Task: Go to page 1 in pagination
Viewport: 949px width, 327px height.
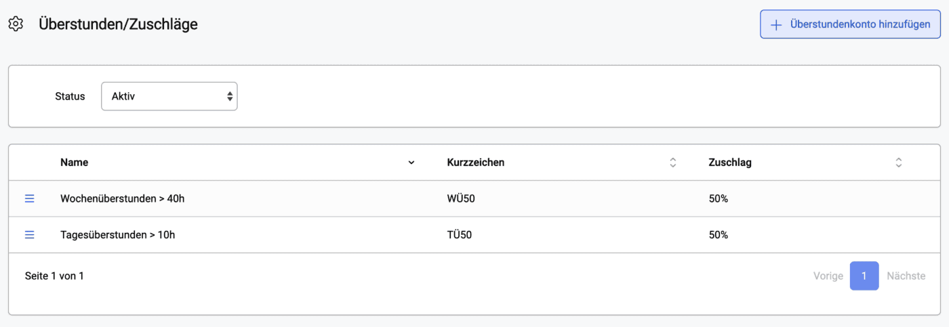Action: [x=864, y=276]
